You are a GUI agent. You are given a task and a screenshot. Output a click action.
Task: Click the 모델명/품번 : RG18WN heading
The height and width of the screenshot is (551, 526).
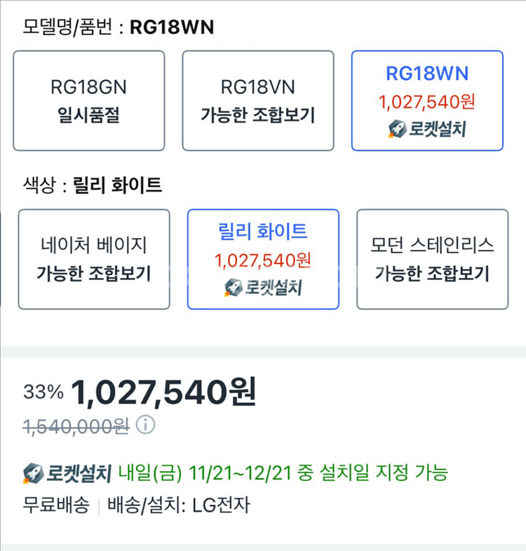click(118, 27)
